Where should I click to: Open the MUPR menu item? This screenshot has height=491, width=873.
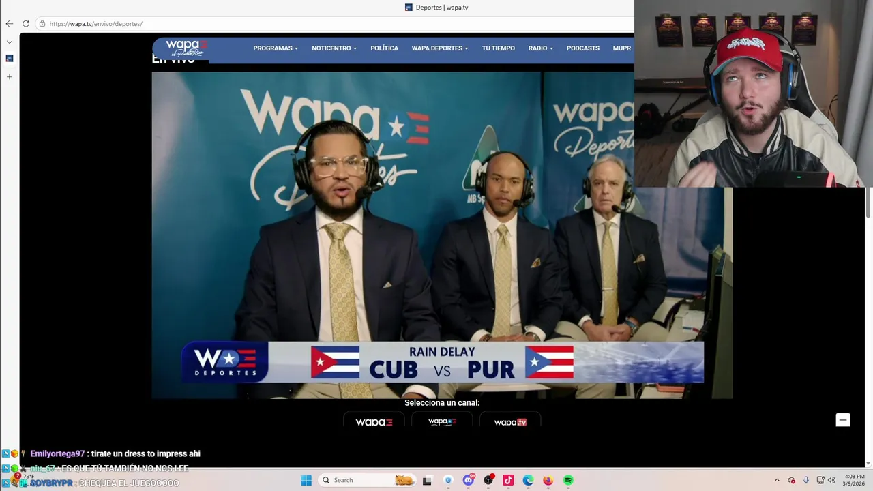621,48
